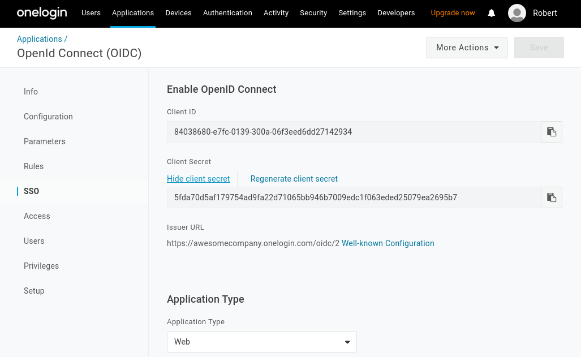The height and width of the screenshot is (357, 581).
Task: Open the Well-known Configuration link
Action: [x=388, y=243]
